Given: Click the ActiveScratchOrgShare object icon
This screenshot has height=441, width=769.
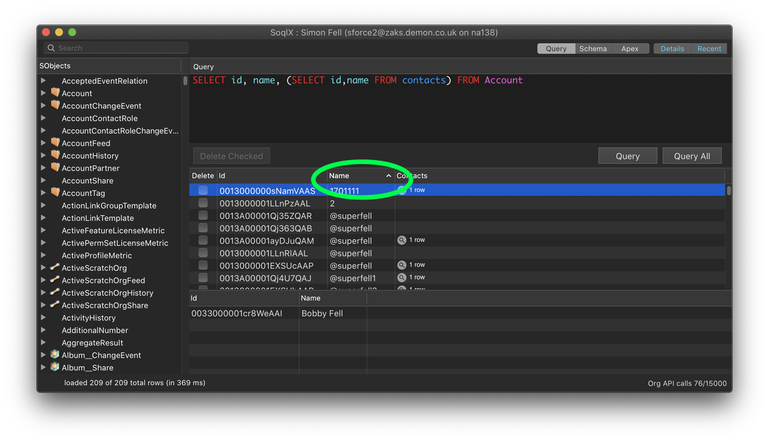Looking at the screenshot, I should [55, 304].
